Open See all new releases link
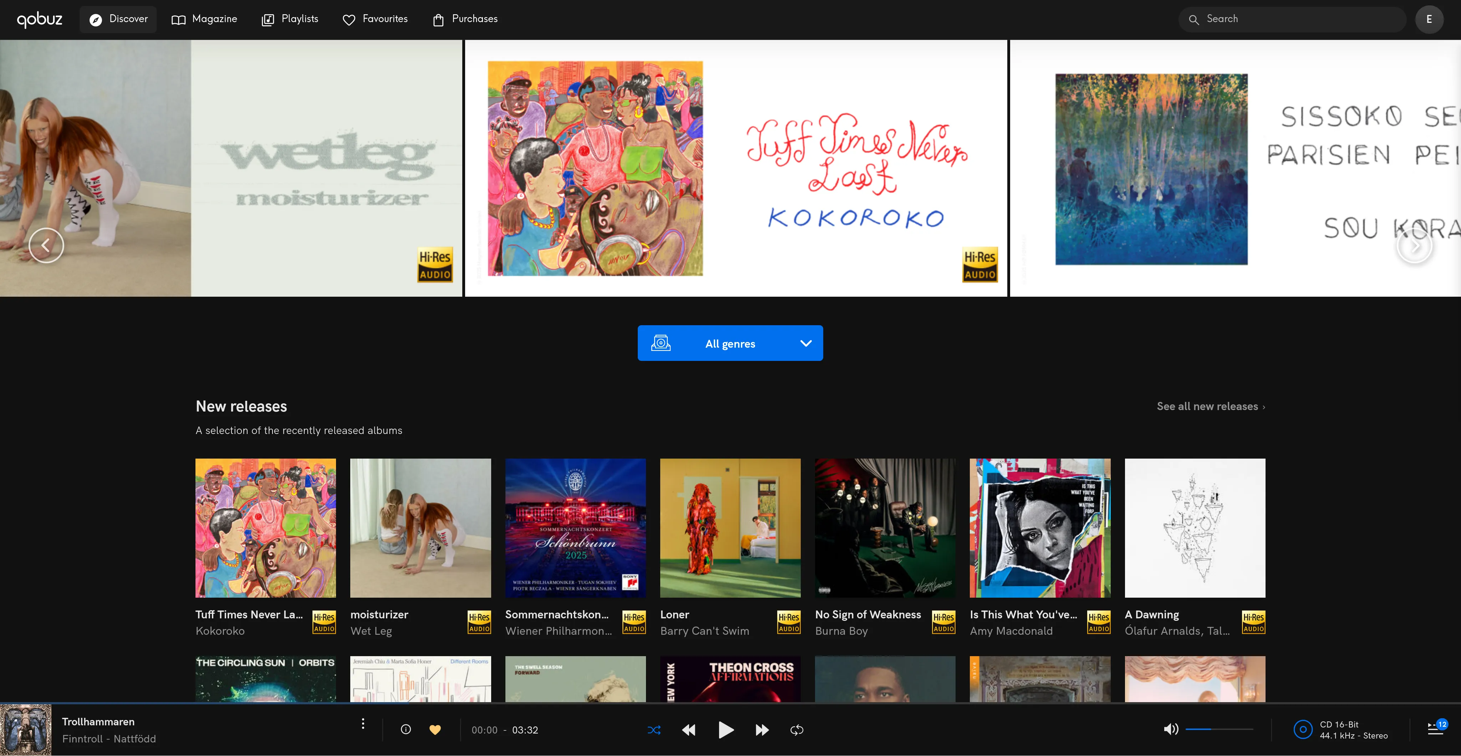 click(x=1211, y=406)
